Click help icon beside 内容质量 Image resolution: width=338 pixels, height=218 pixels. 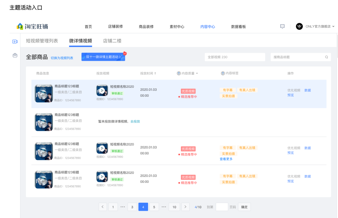179,73
